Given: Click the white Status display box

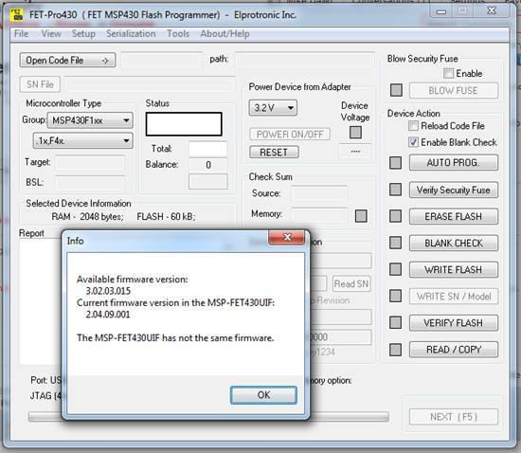Looking at the screenshot, I should (x=184, y=124).
